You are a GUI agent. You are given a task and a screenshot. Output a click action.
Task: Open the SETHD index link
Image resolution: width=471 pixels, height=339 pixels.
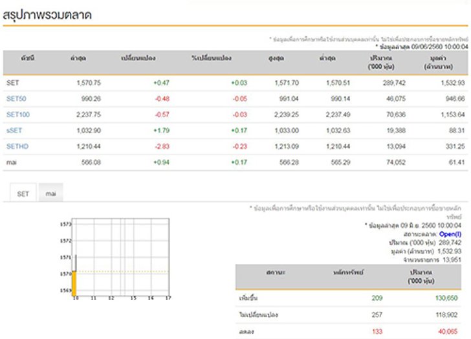pyautogui.click(x=17, y=146)
